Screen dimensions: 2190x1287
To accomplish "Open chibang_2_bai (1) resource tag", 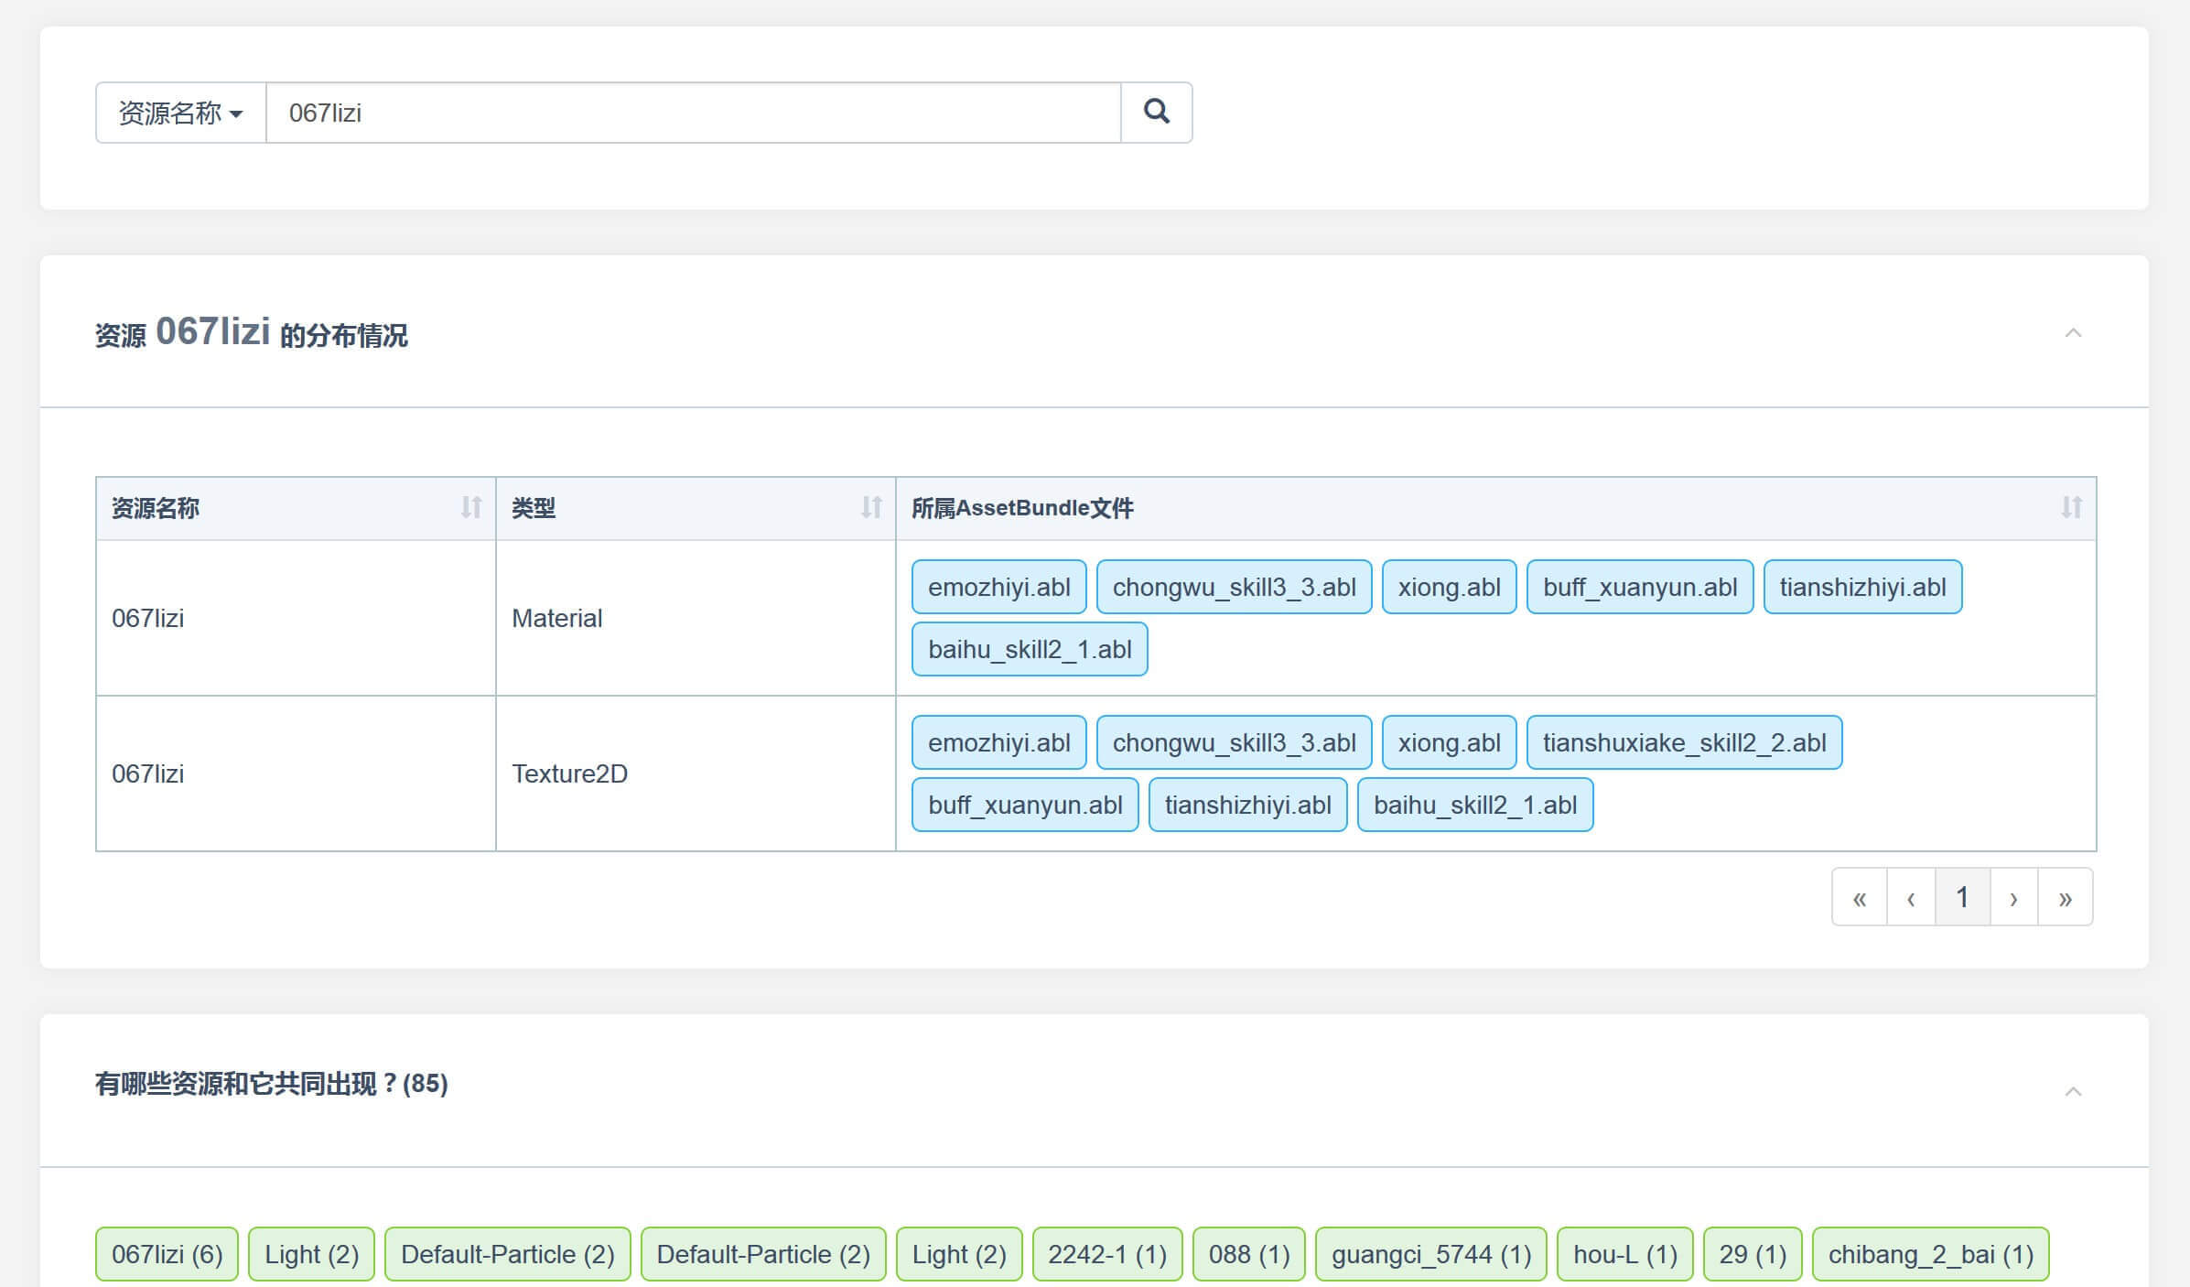I will [x=1930, y=1254].
